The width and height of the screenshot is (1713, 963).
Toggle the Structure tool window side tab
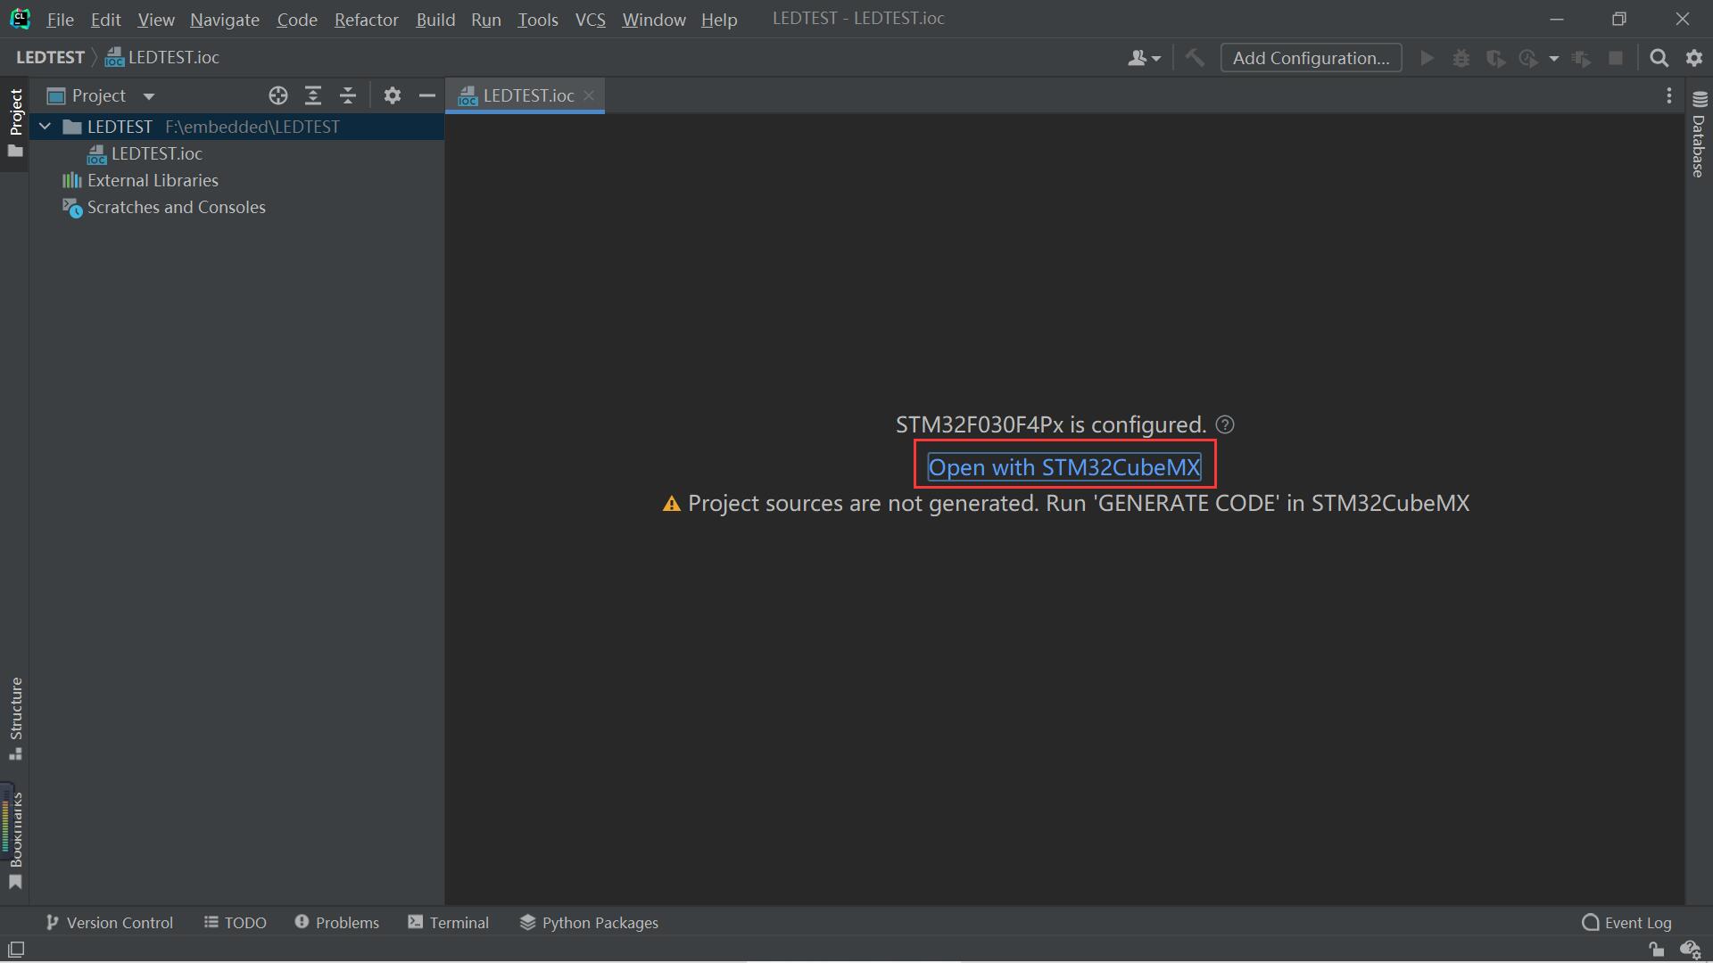tap(15, 718)
